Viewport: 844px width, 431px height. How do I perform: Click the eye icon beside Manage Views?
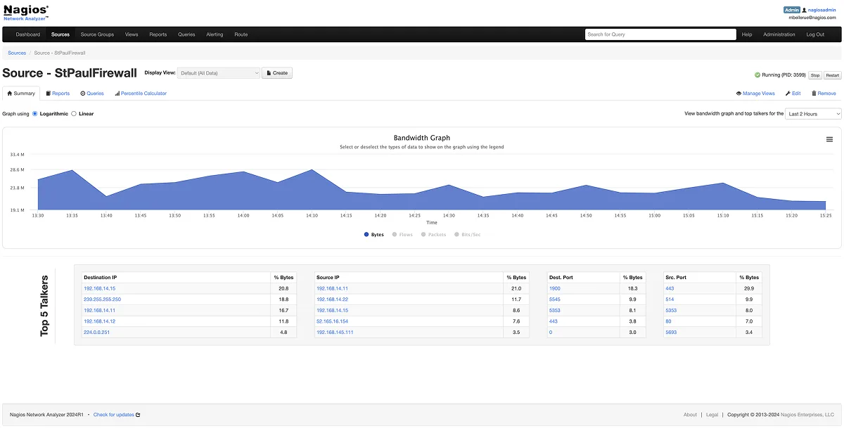coord(739,93)
